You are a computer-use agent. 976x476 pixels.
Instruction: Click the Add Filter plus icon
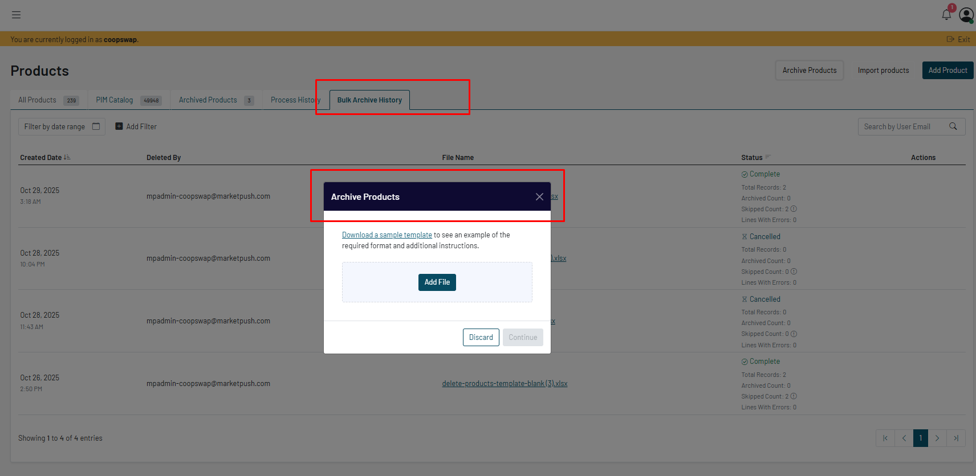tap(119, 126)
